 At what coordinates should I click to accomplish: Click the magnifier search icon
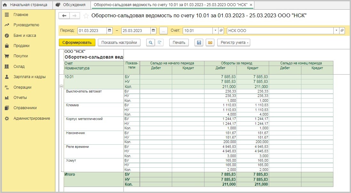[151, 43]
